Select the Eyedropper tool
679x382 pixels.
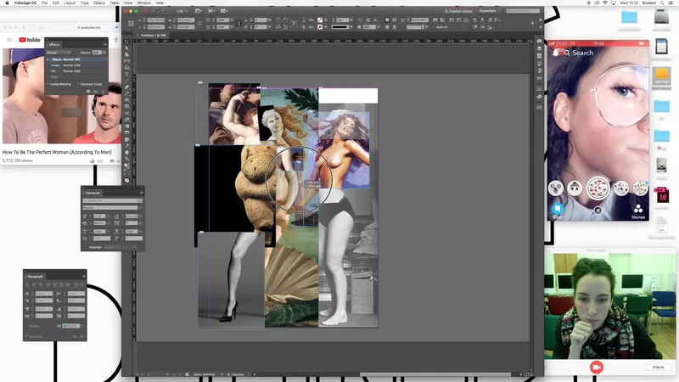126,145
